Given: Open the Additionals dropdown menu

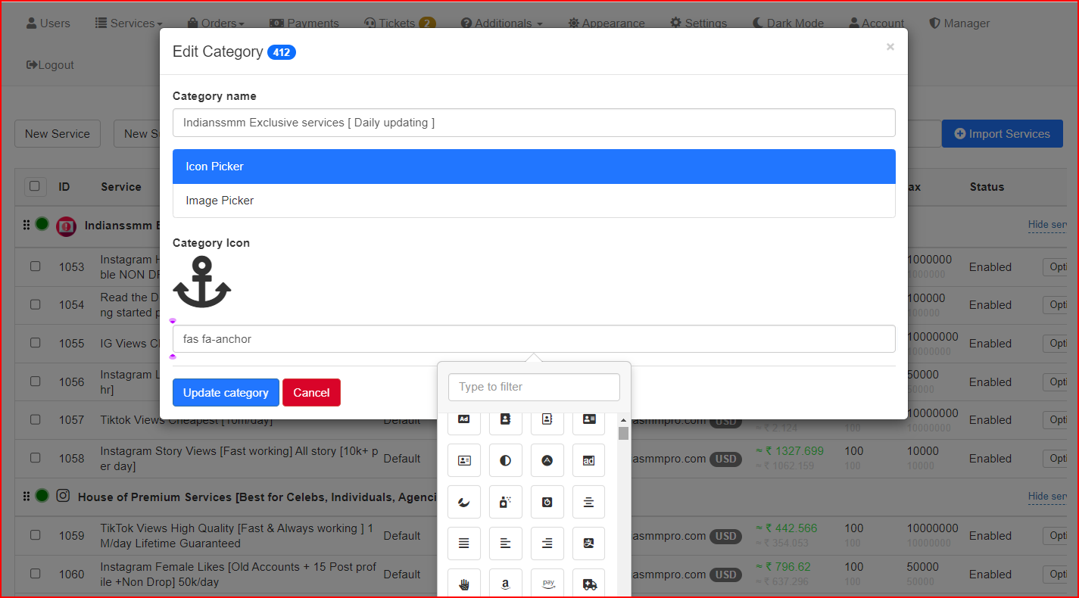Looking at the screenshot, I should pos(502,23).
